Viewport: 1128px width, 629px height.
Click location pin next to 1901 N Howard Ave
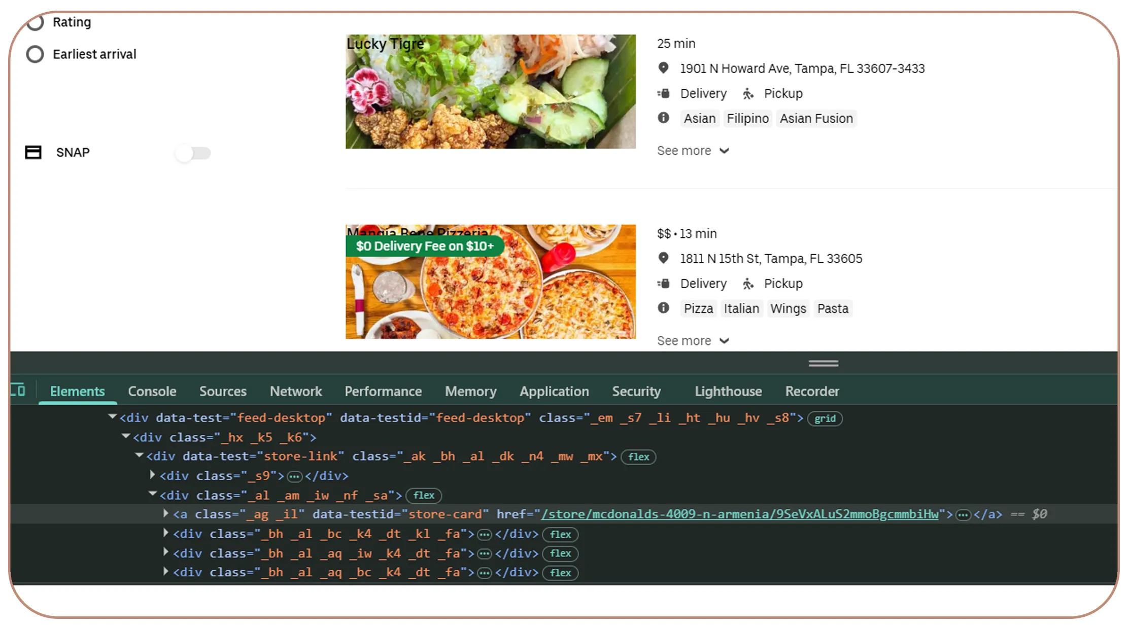[663, 68]
